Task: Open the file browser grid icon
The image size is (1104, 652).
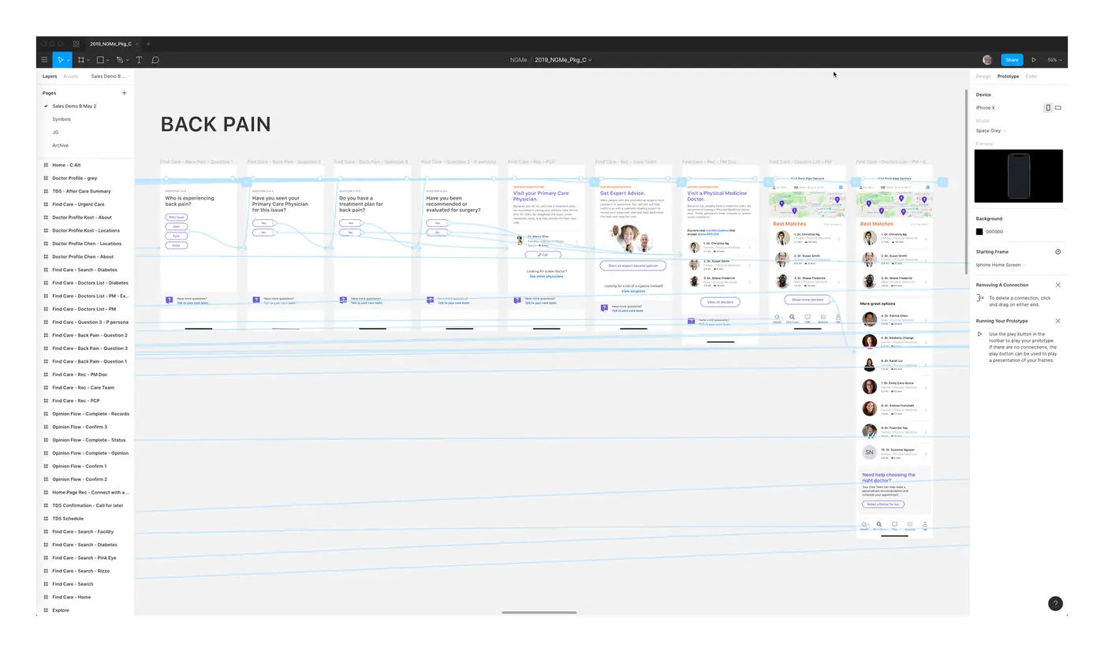Action: click(x=76, y=44)
